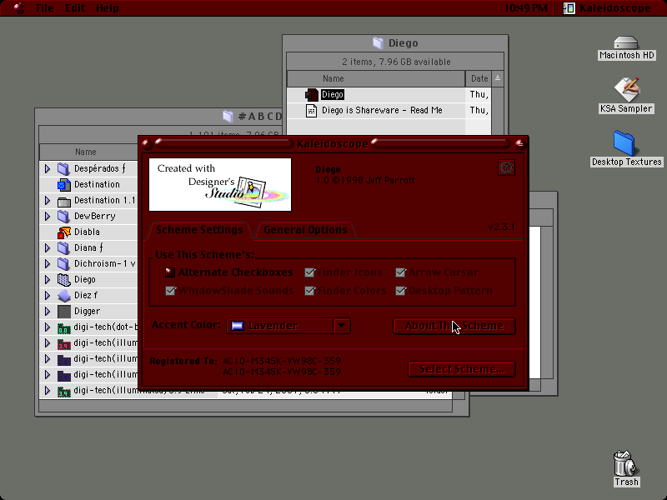Expand the Diez f folder
This screenshot has height=500, width=667.
point(48,296)
